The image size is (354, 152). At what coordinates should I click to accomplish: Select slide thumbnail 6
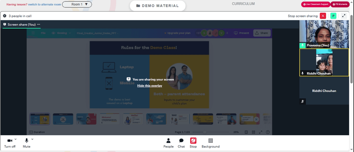coord(156,119)
